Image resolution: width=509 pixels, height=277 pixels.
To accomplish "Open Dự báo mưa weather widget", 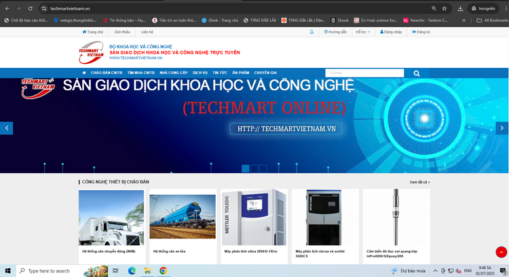I will coord(408,270).
